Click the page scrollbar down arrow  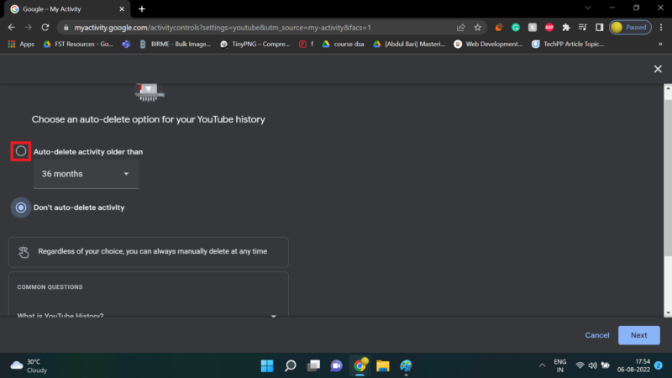pos(668,313)
